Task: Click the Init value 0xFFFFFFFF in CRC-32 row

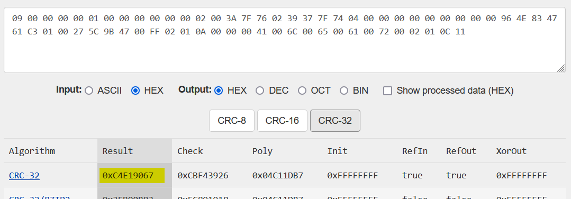Action: tap(352, 176)
